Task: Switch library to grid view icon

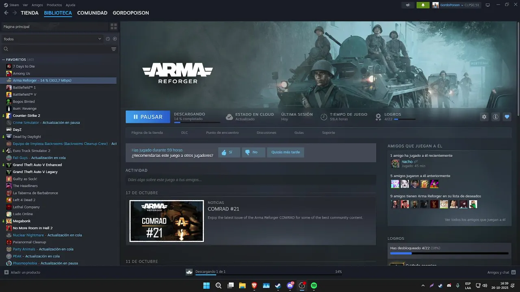Action: click(x=114, y=26)
